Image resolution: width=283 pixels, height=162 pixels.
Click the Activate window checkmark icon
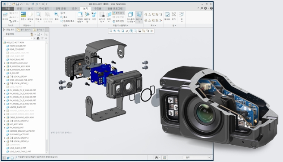pyautogui.click(x=167, y=16)
